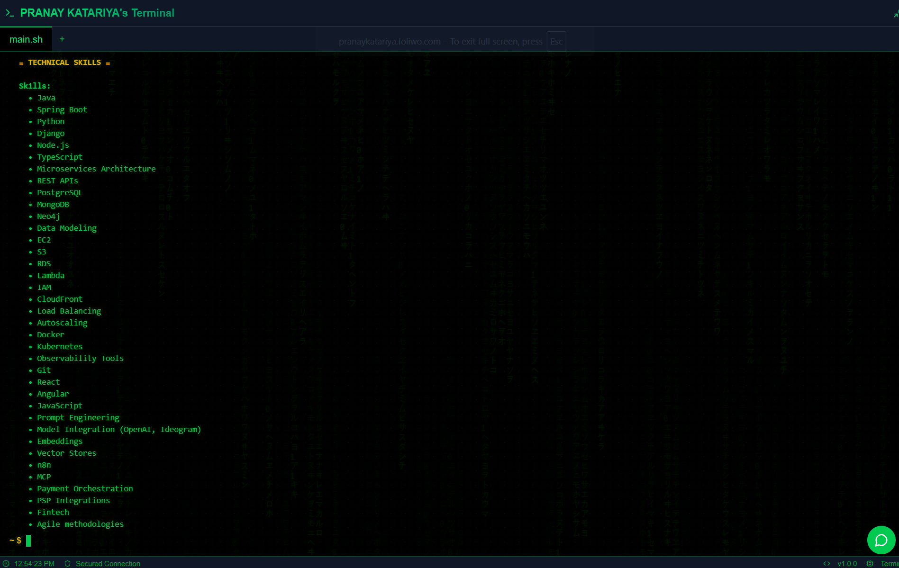
Task: Click the TypeScript skill entry
Action: (60, 157)
